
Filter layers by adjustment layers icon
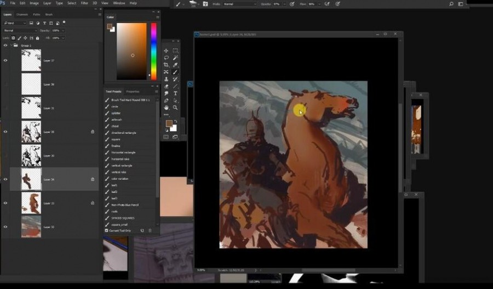pyautogui.click(x=38, y=23)
